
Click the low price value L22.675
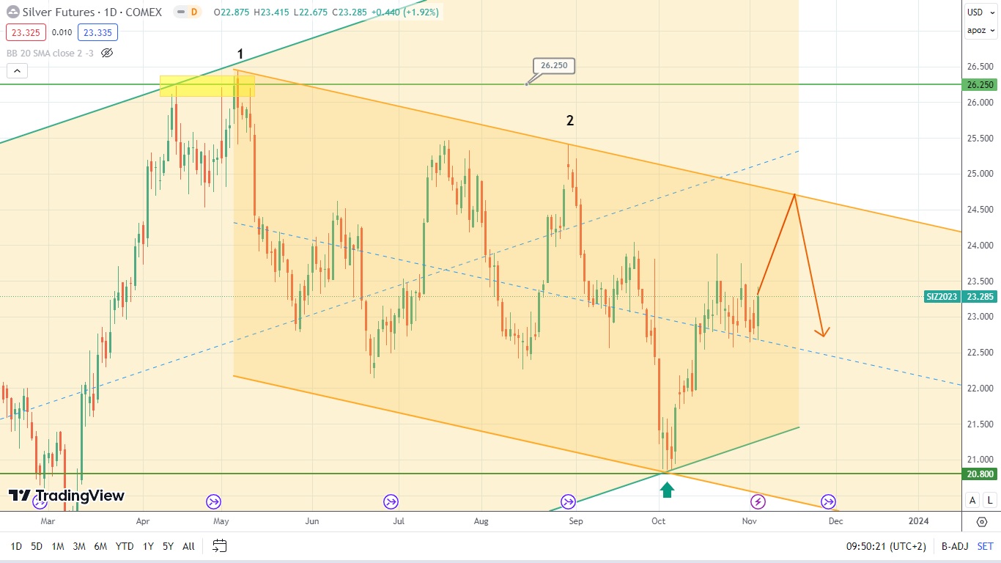(311, 12)
